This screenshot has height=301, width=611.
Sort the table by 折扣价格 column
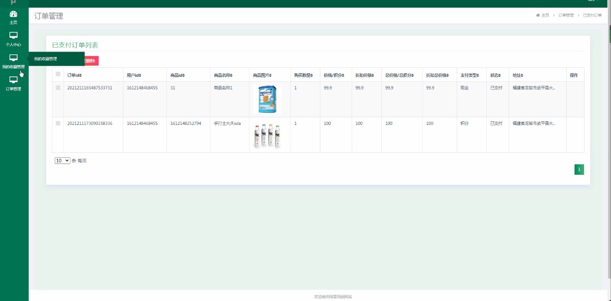pos(364,75)
